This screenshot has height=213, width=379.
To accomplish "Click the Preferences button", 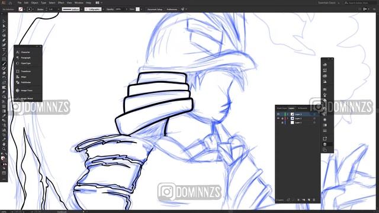I will 172,9.
